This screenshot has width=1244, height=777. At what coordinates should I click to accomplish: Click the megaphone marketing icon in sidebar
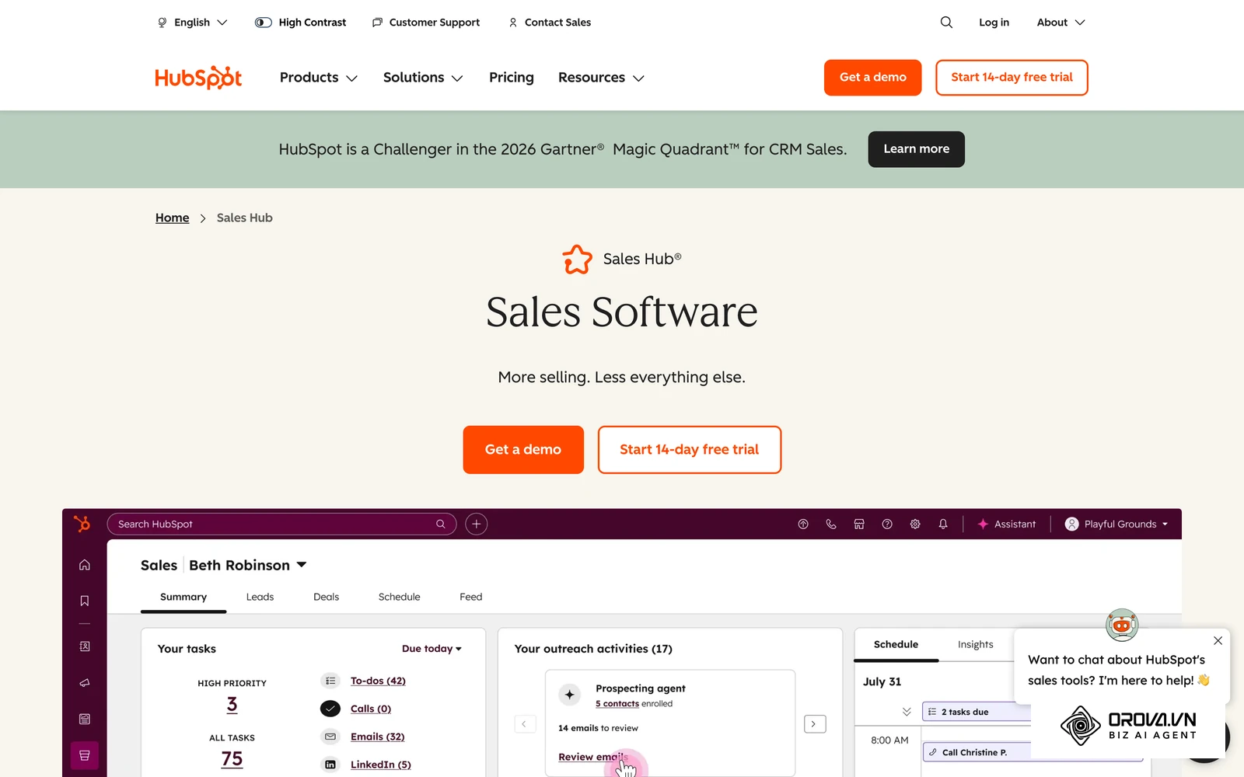85,683
